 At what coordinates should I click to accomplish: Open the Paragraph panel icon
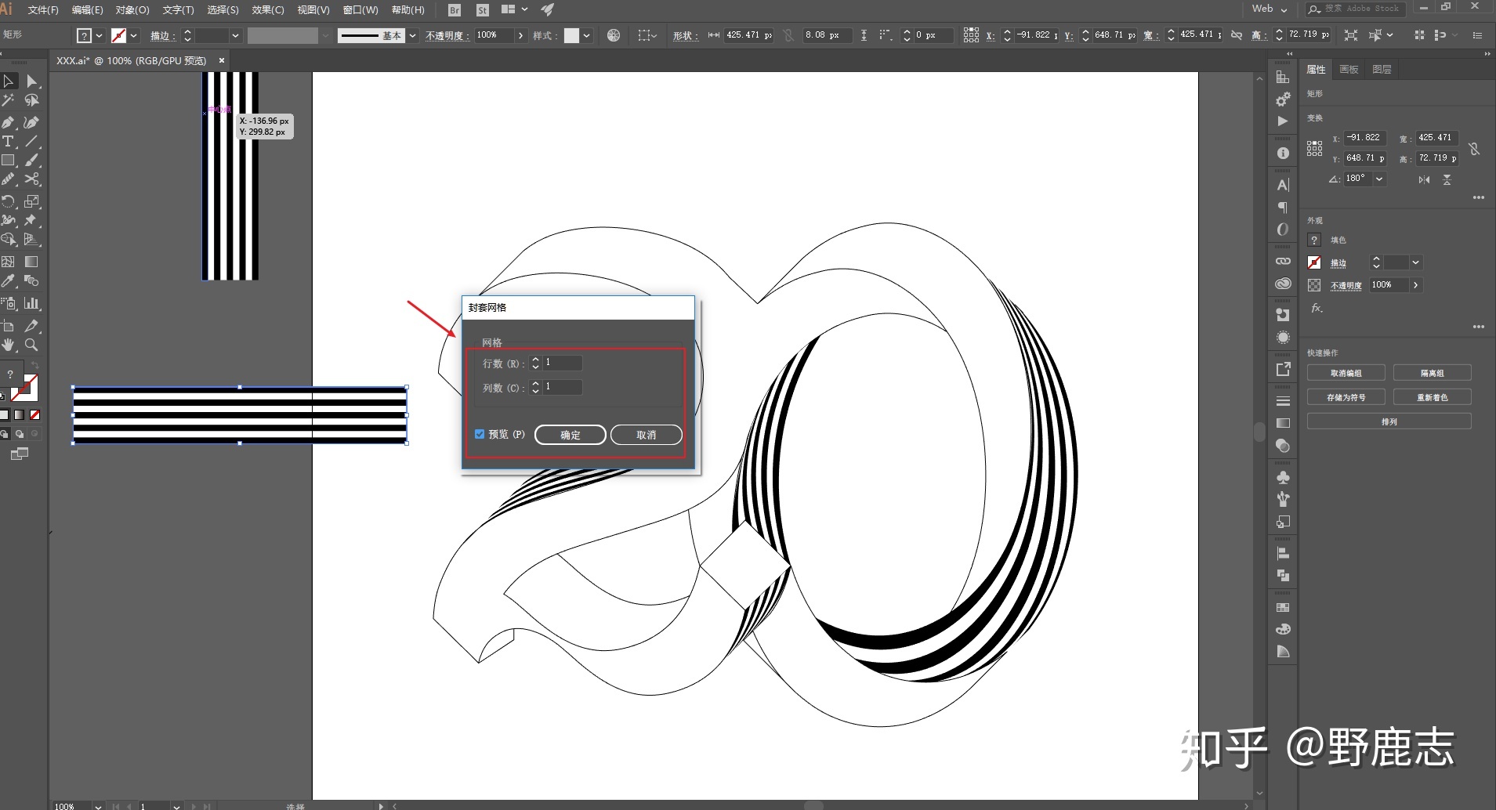[1283, 208]
